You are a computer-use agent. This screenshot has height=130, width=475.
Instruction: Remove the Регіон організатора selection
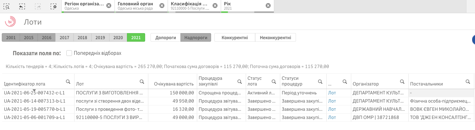click(x=108, y=6)
